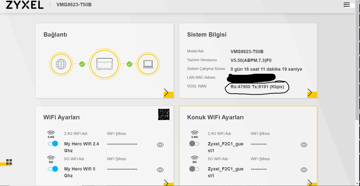Screen dimensions: 360x186
Task: Click the green check between router and laptop
Action: click(x=129, y=64)
